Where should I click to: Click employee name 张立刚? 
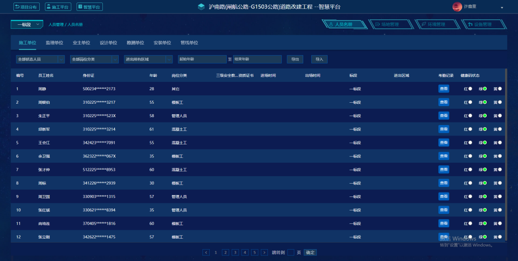pyautogui.click(x=44, y=237)
